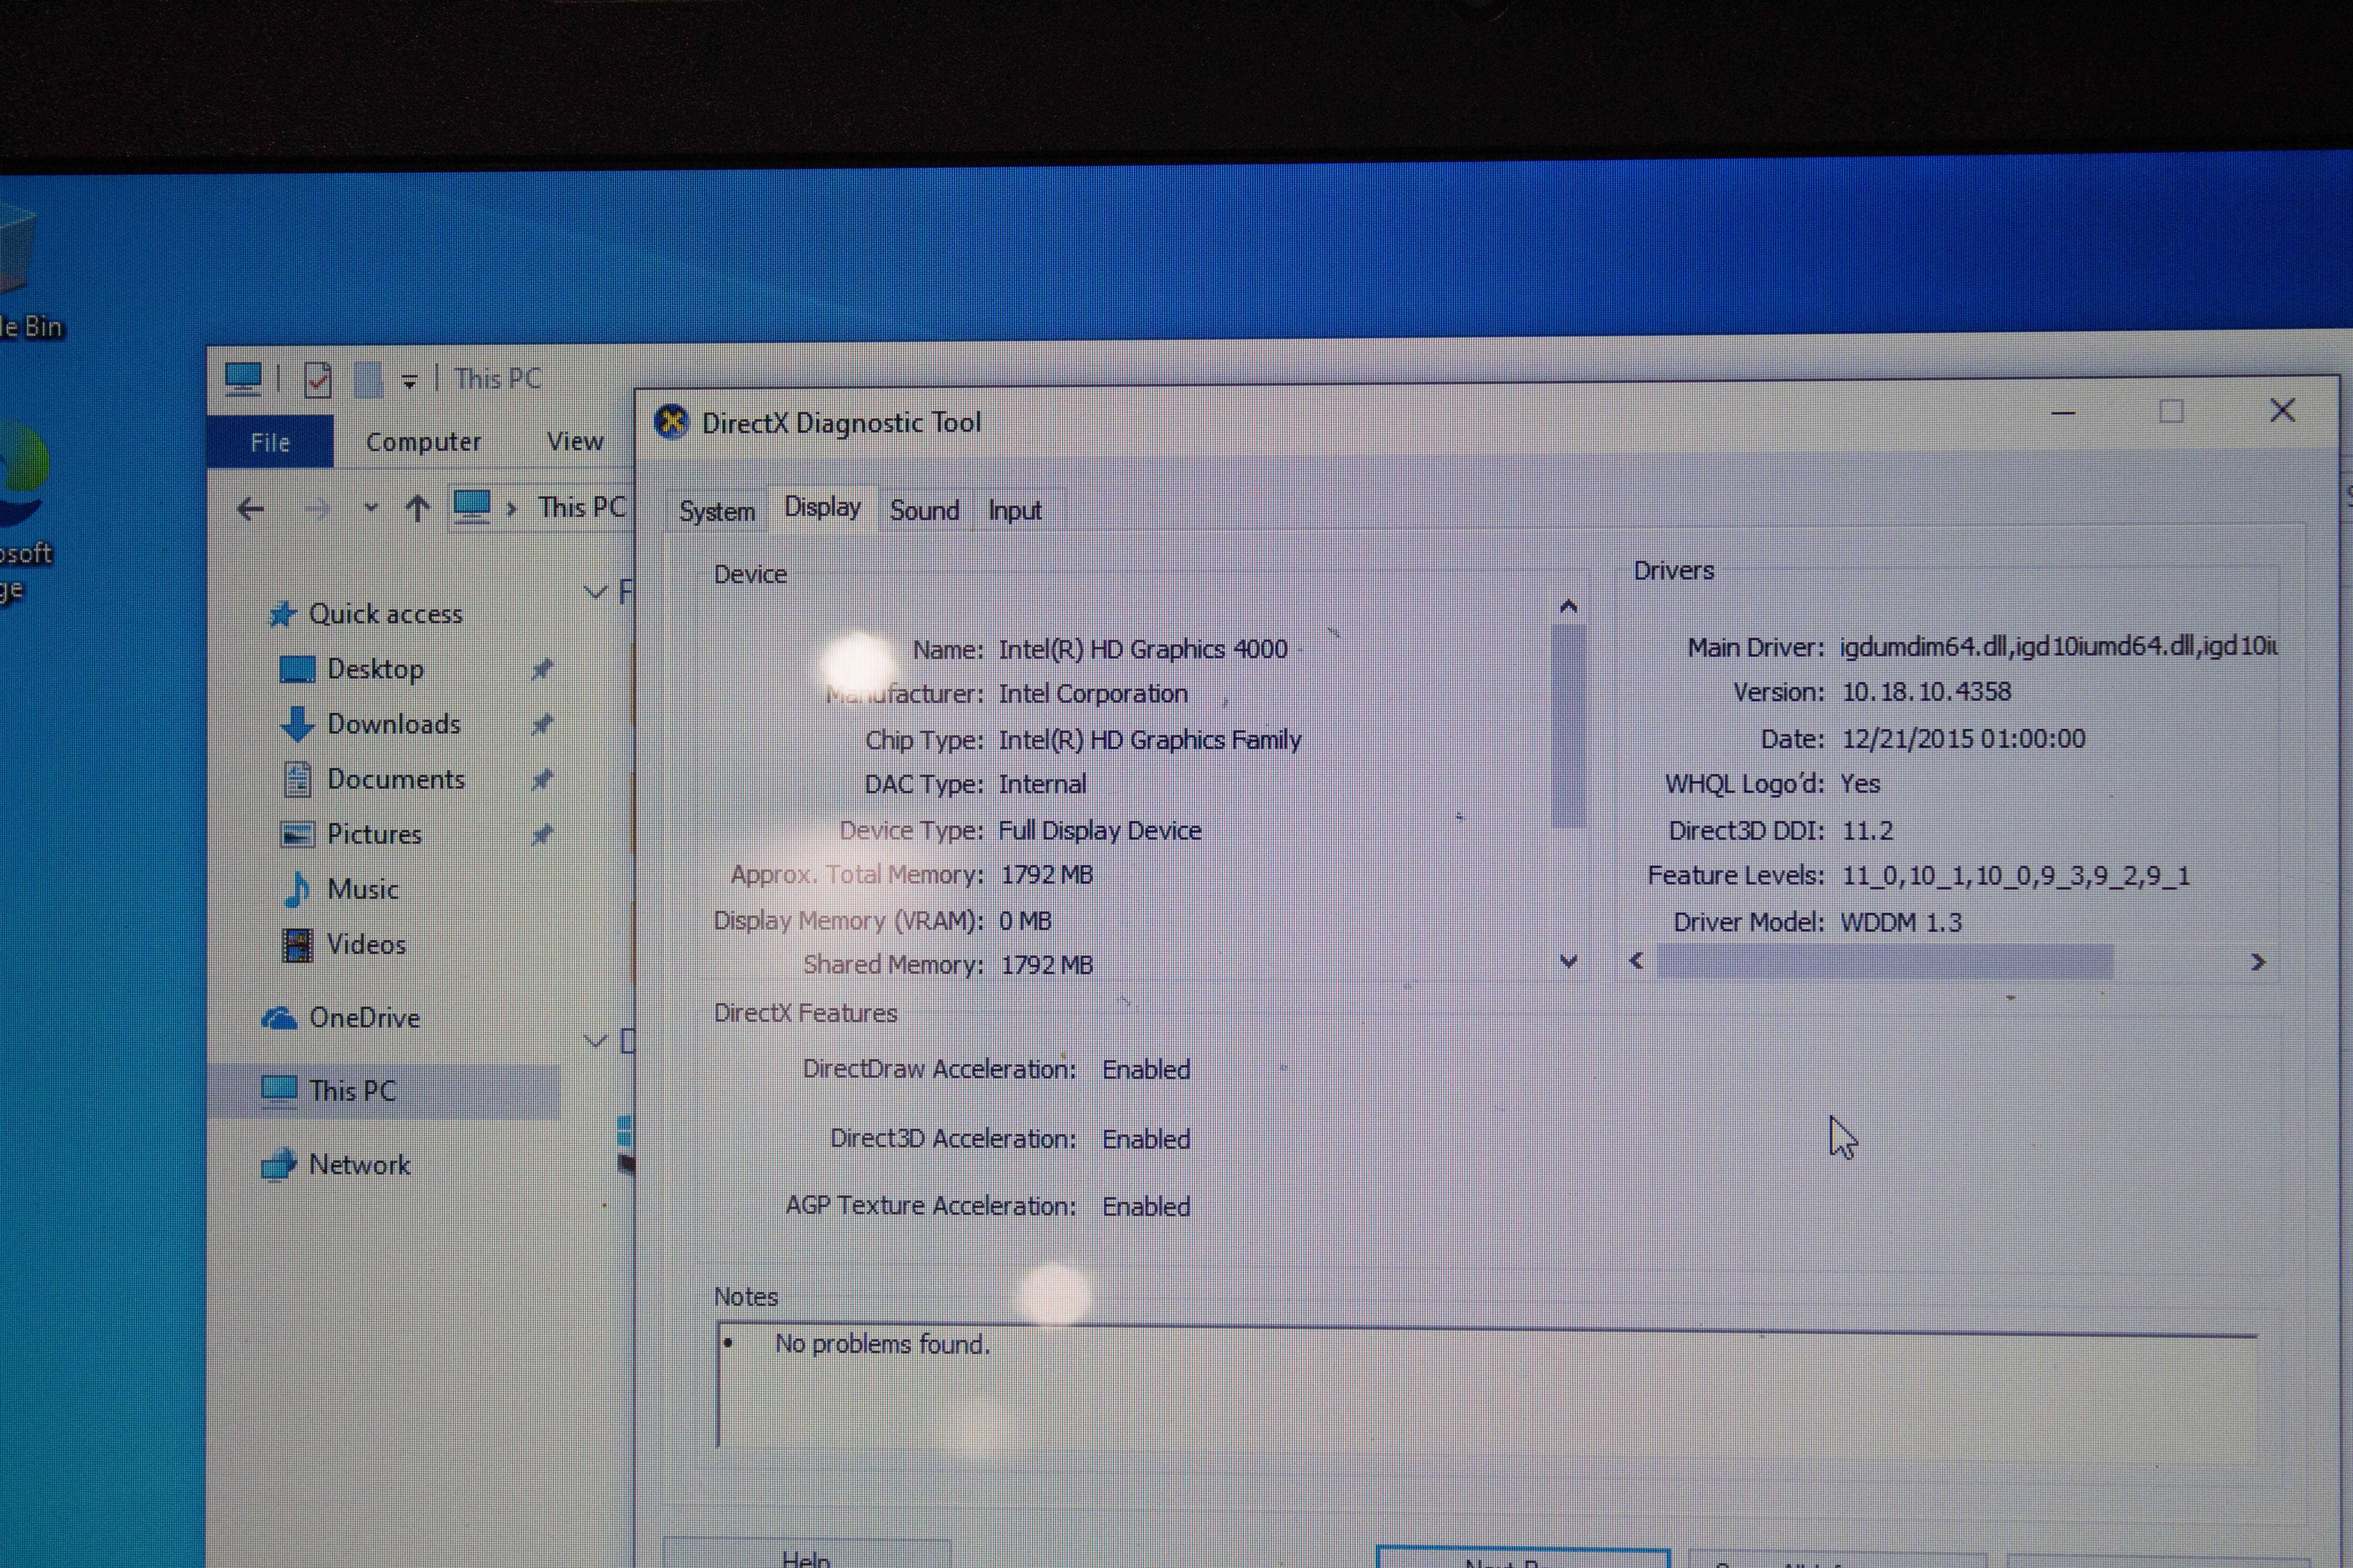This screenshot has width=2353, height=1568.
Task: Collapse the Folders group chevron in Explorer
Action: [595, 592]
